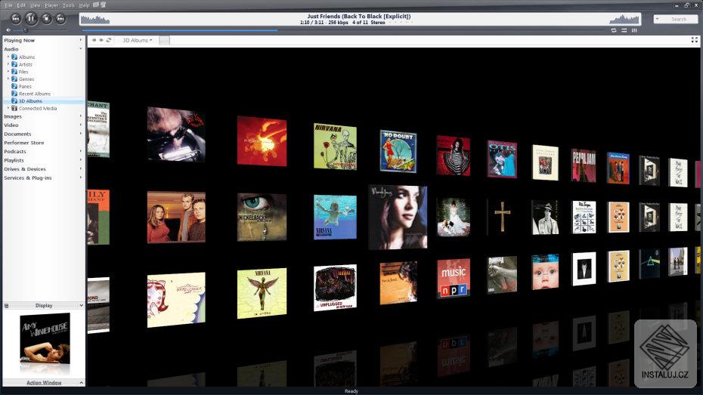Open the 3D Albums view dropdown
Viewport: 703px width, 395px height.
(x=138, y=40)
